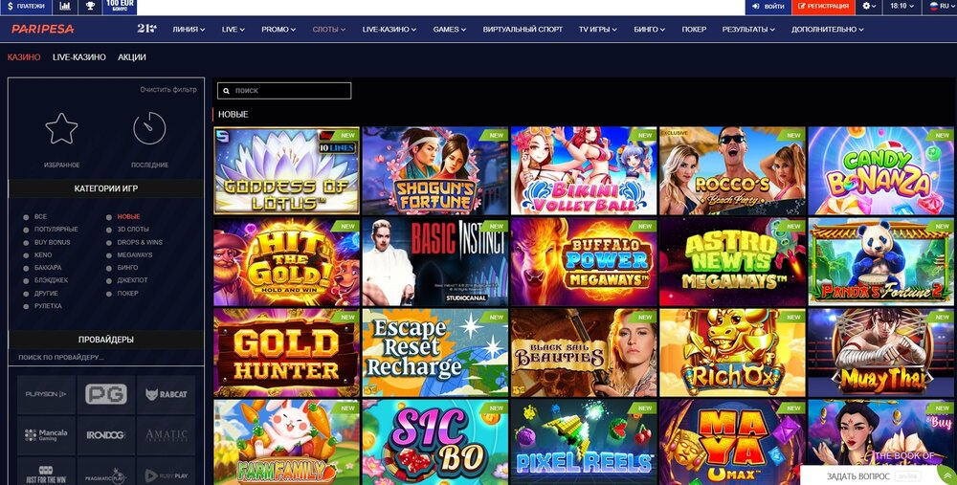
Task: Select the Playson provider logo
Action: (46, 394)
